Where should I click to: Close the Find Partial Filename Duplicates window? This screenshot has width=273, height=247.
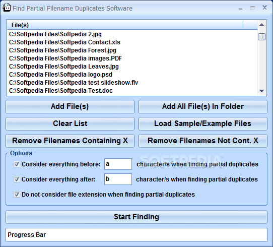pos(264,8)
